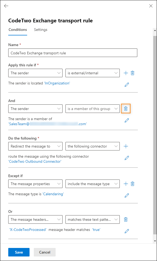Edit the Calendaring message type with the pencil icon
This screenshot has width=157, height=261.
127,195
